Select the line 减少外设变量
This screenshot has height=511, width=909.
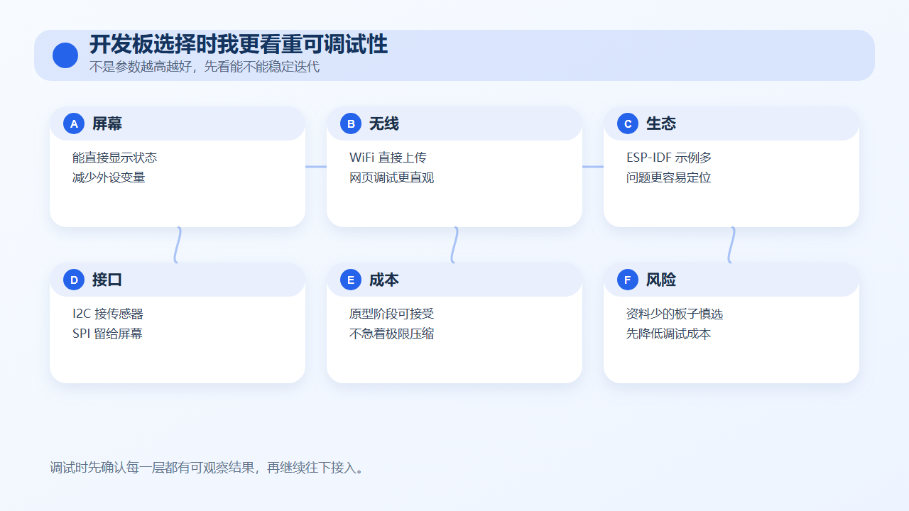point(109,177)
